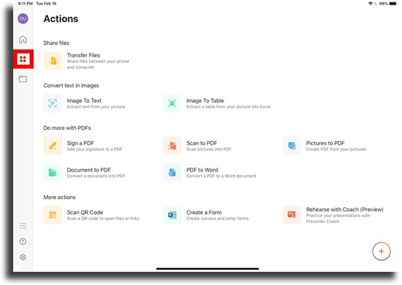Tap the Sign a PDF icon
The width and height of the screenshot is (402, 285).
53,146
